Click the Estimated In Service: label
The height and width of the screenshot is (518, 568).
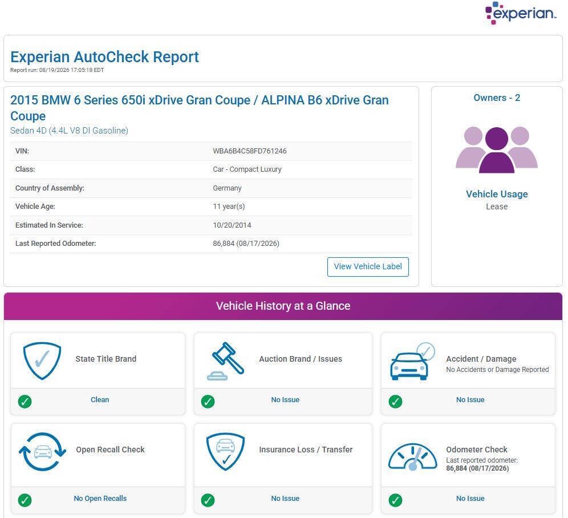[x=49, y=225]
